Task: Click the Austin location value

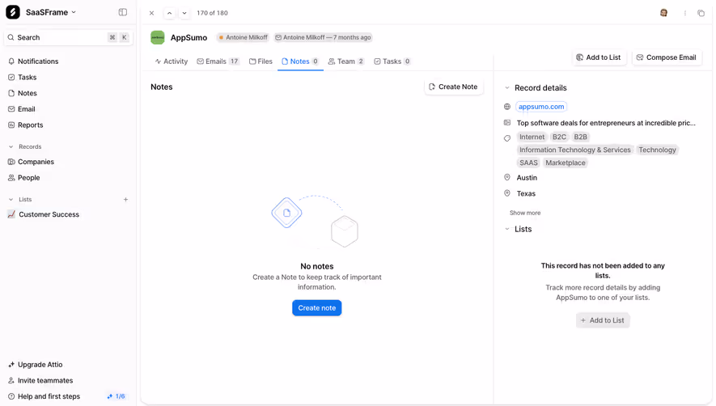Action: pyautogui.click(x=527, y=178)
